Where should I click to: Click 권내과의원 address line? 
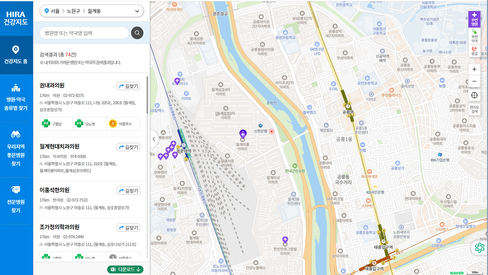pos(88,106)
